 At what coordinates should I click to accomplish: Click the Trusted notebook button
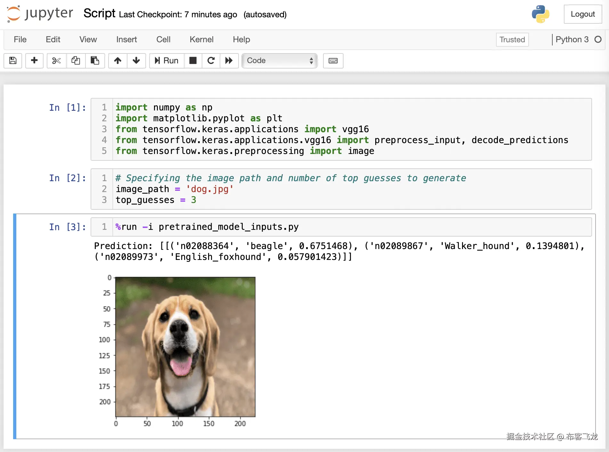(x=512, y=40)
